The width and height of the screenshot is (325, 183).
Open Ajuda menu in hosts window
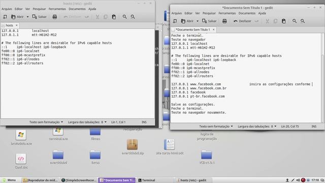coord(92,9)
